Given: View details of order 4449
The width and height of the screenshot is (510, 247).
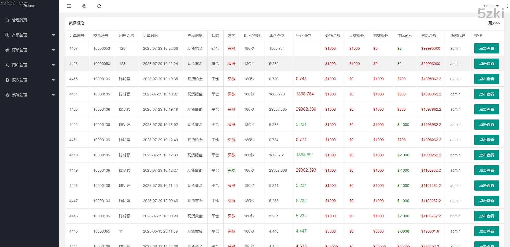Looking at the screenshot, I should (486, 170).
